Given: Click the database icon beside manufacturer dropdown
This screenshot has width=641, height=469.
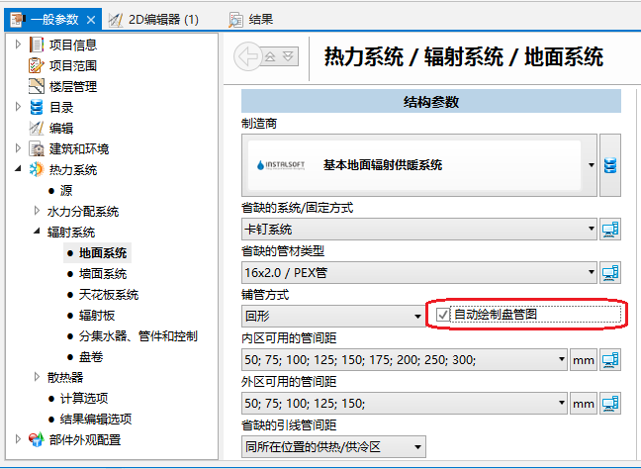Looking at the screenshot, I should [610, 165].
